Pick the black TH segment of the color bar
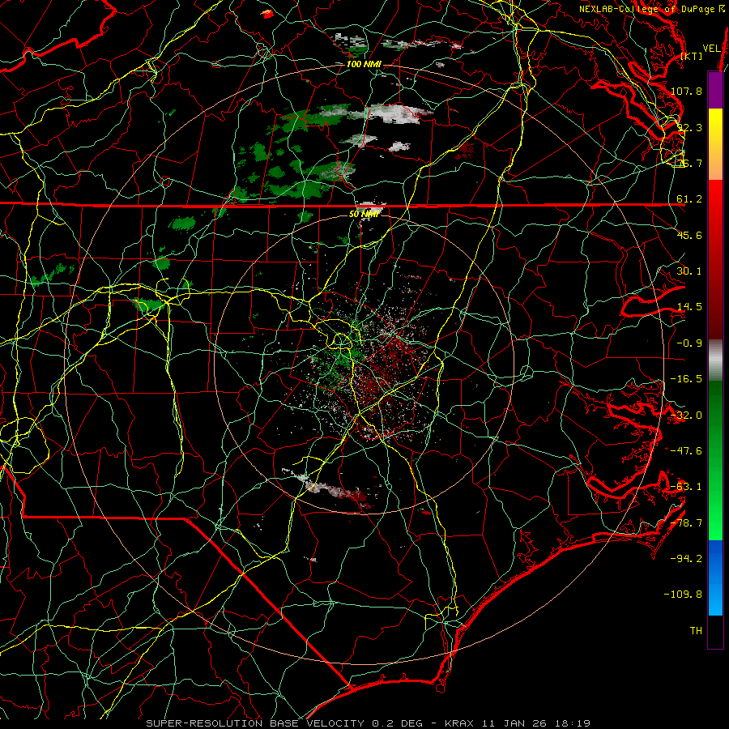 click(x=715, y=631)
